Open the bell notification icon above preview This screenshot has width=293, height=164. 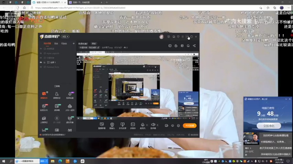tap(188, 46)
